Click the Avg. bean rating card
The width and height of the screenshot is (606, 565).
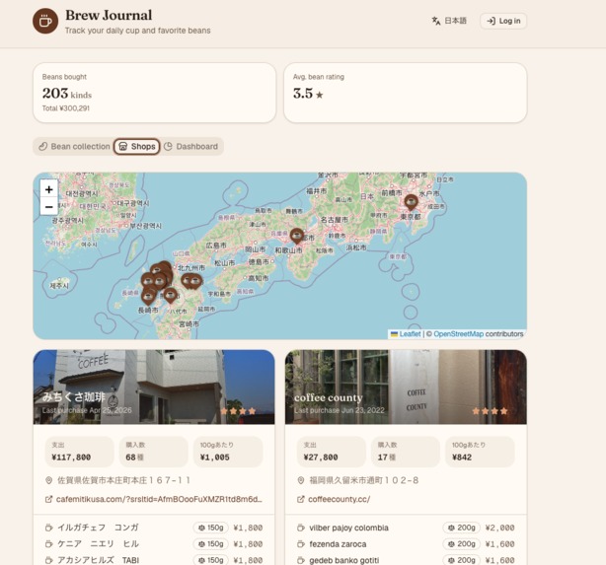pyautogui.click(x=406, y=93)
